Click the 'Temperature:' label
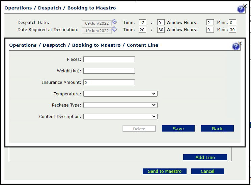251x185 pixels. click(x=67, y=94)
